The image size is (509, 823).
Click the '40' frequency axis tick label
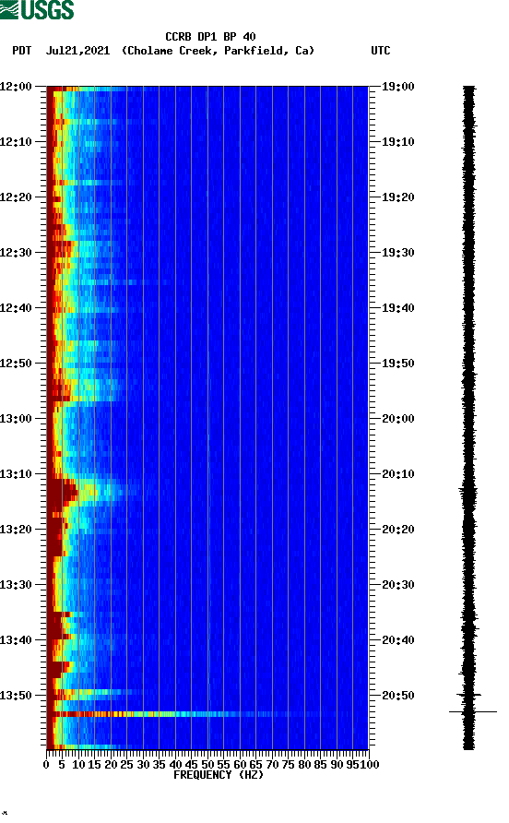[x=175, y=765]
